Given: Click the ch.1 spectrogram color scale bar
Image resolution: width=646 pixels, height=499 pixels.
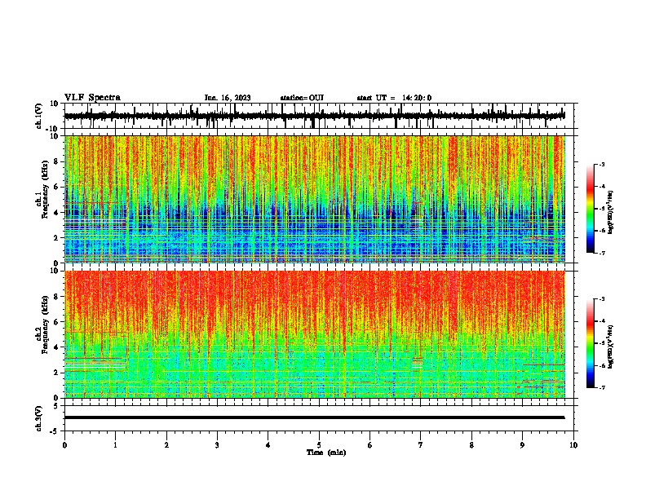Looking at the screenshot, I should pos(591,209).
